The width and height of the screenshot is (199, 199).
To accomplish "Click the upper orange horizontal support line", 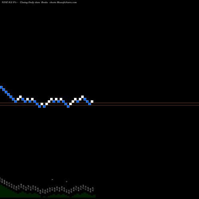I will click(99, 103).
